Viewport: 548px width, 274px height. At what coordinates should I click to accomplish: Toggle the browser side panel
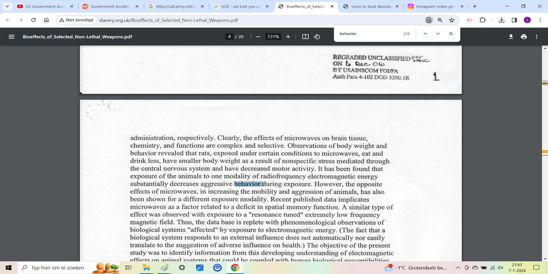(514, 20)
